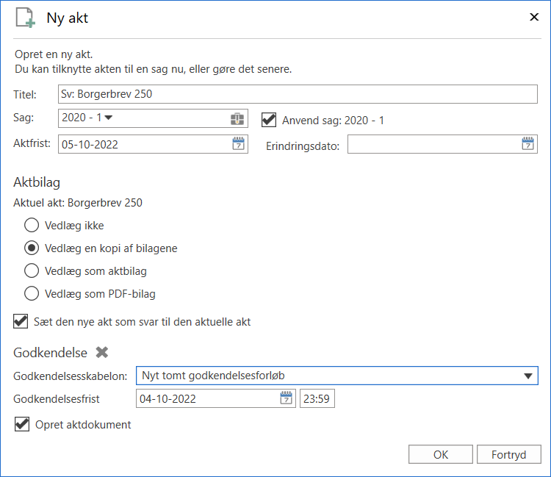The width and height of the screenshot is (551, 477).
Task: Click the Fortryd button
Action: 508,454
